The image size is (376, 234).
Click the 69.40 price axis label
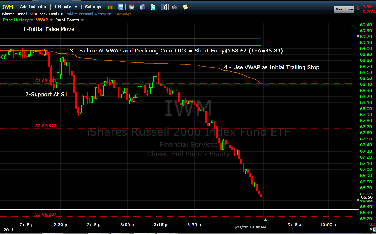(x=366, y=25)
